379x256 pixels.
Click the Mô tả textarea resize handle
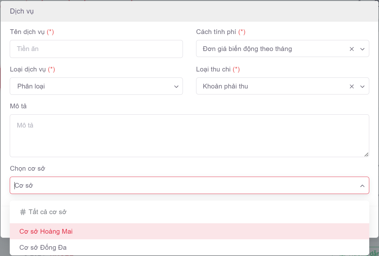click(x=366, y=154)
